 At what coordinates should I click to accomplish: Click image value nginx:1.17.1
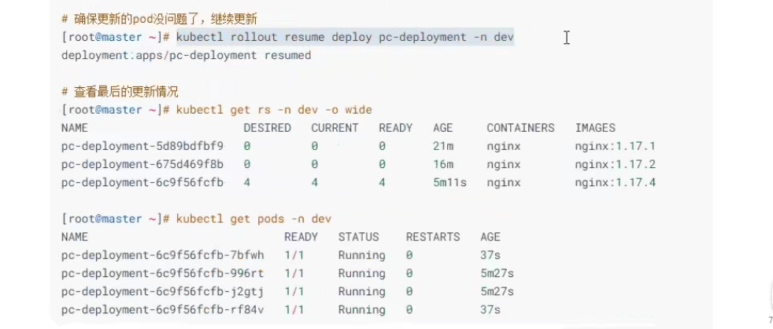(616, 146)
